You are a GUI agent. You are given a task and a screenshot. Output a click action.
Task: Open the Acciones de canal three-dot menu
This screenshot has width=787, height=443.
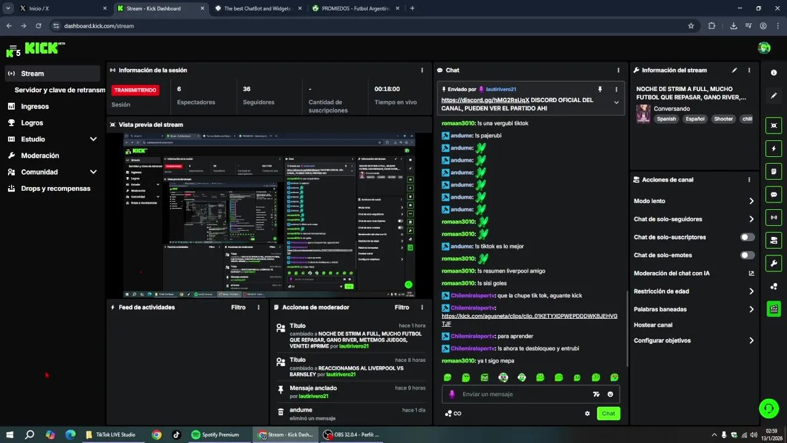click(x=749, y=180)
